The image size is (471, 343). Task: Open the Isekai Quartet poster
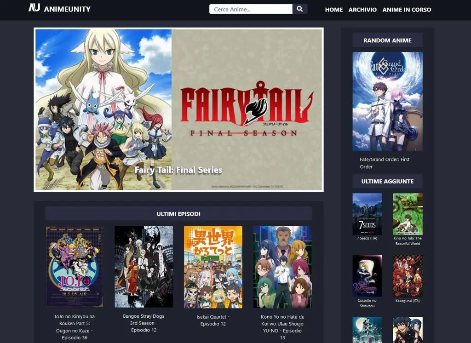click(x=213, y=267)
